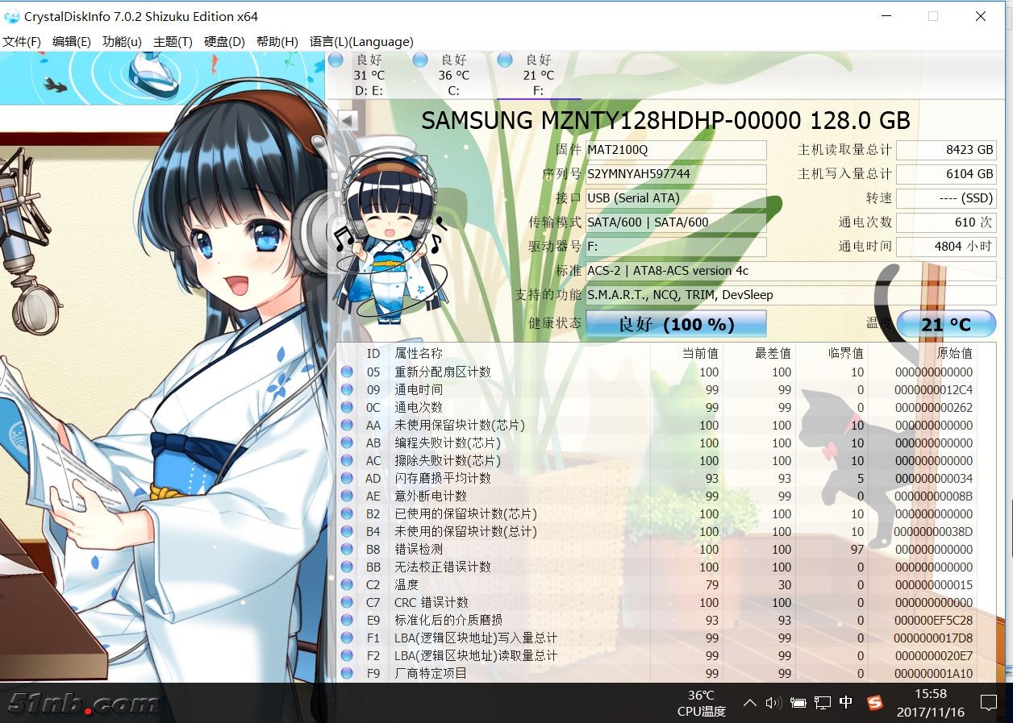Screen dimensions: 1013x723
Task: Open the 语言(L)(Language) menu
Action: click(x=361, y=42)
